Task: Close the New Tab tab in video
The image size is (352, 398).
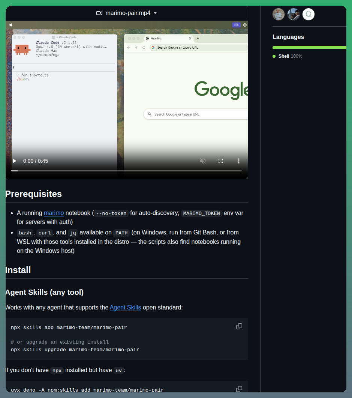Action: point(190,38)
